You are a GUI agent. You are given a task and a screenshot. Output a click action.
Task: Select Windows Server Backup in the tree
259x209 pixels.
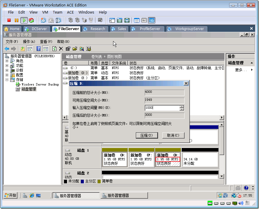(40, 84)
